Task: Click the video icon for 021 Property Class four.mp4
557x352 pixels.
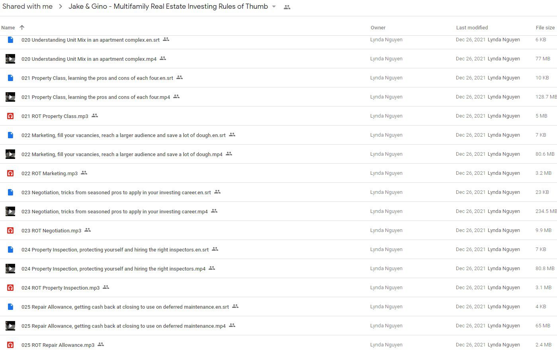Action: tap(10, 97)
